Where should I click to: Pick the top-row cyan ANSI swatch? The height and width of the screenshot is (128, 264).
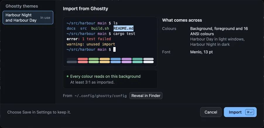click(137, 59)
